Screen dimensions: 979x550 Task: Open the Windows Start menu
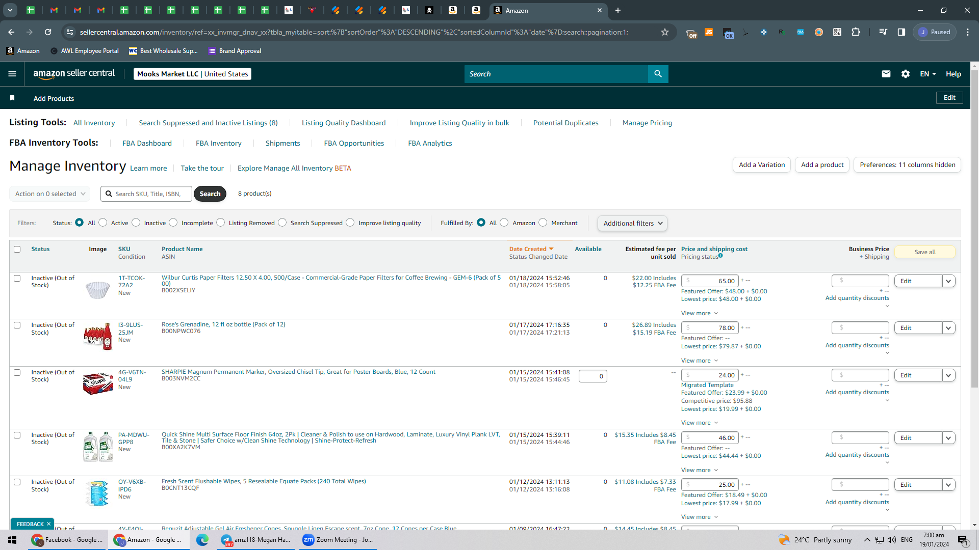[12, 540]
